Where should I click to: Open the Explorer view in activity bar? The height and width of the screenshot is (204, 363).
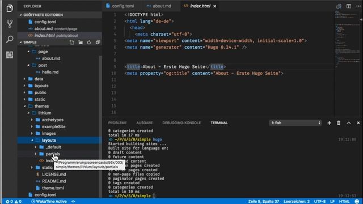[10, 8]
